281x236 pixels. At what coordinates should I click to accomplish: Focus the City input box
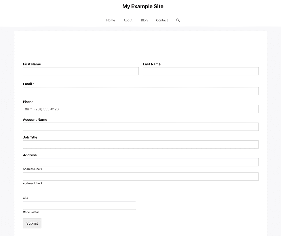tap(79, 191)
